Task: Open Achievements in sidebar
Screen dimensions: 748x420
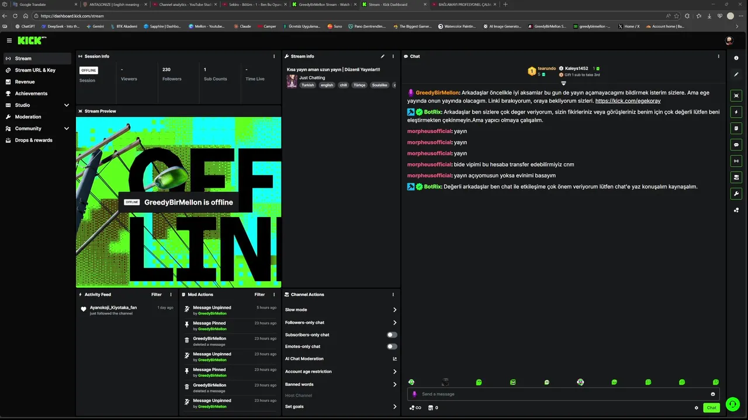Action: [37, 93]
